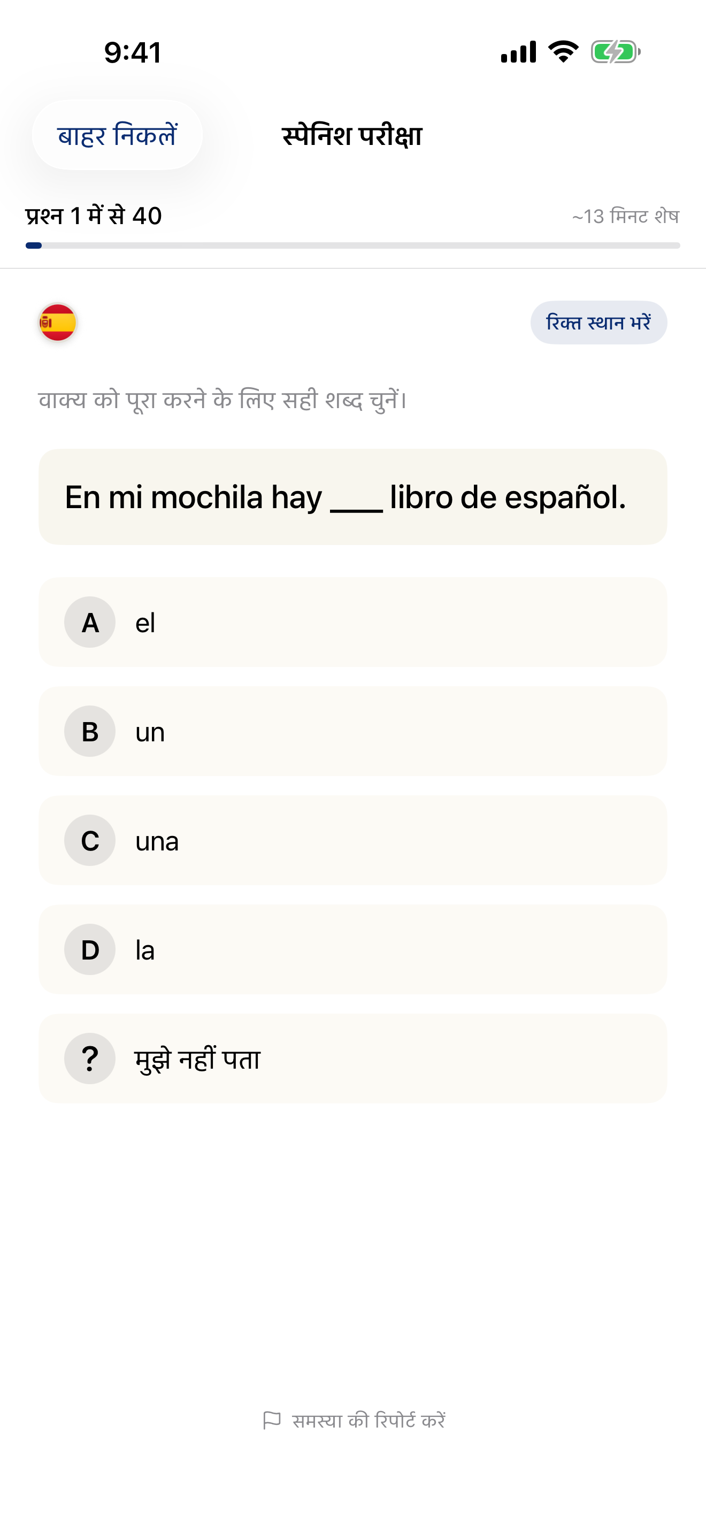The width and height of the screenshot is (706, 1534).
Task: Tap the "स्पेनिश परीक्षा" title
Action: 352,135
